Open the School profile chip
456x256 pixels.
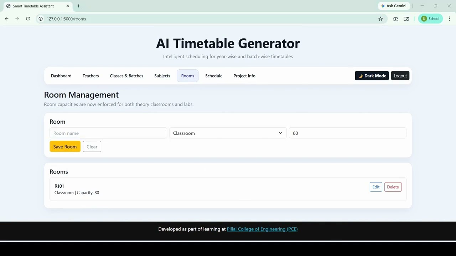[x=430, y=19]
